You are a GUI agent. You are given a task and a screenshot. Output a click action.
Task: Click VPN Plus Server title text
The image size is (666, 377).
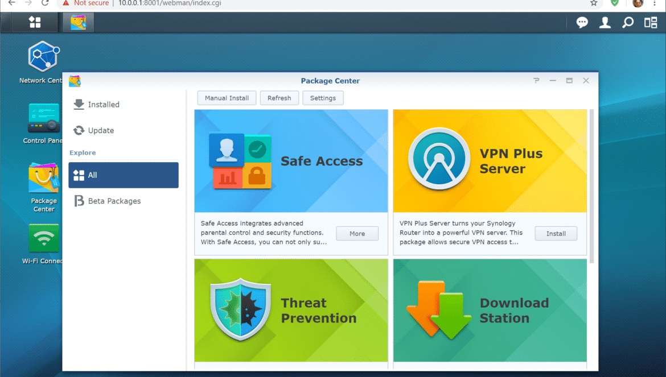pyautogui.click(x=511, y=161)
